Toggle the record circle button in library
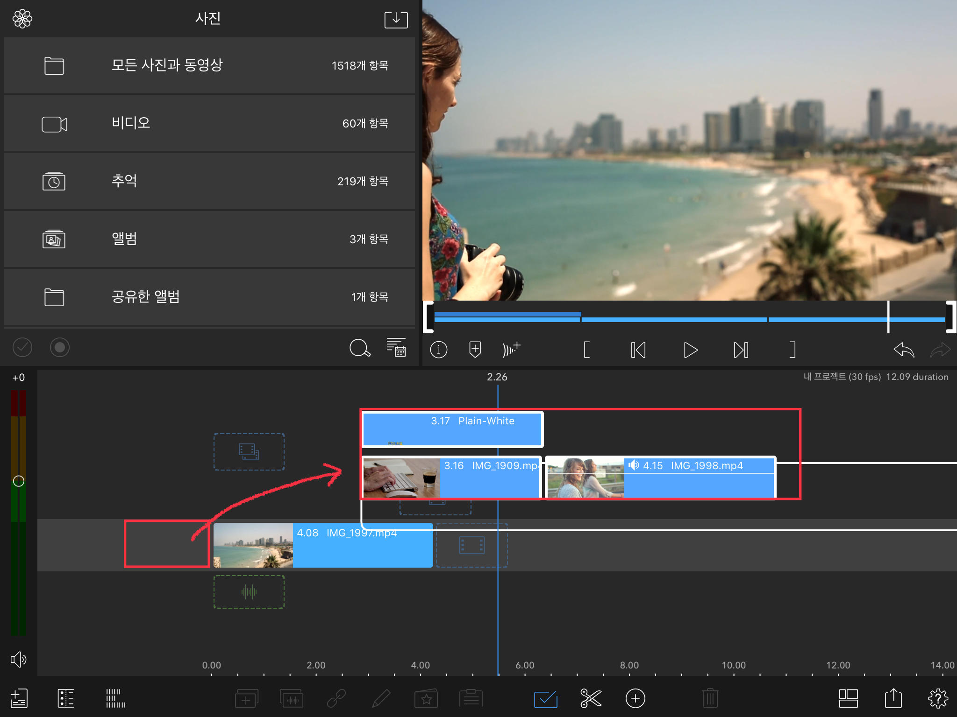Screen dimensions: 957x717 pyautogui.click(x=60, y=347)
